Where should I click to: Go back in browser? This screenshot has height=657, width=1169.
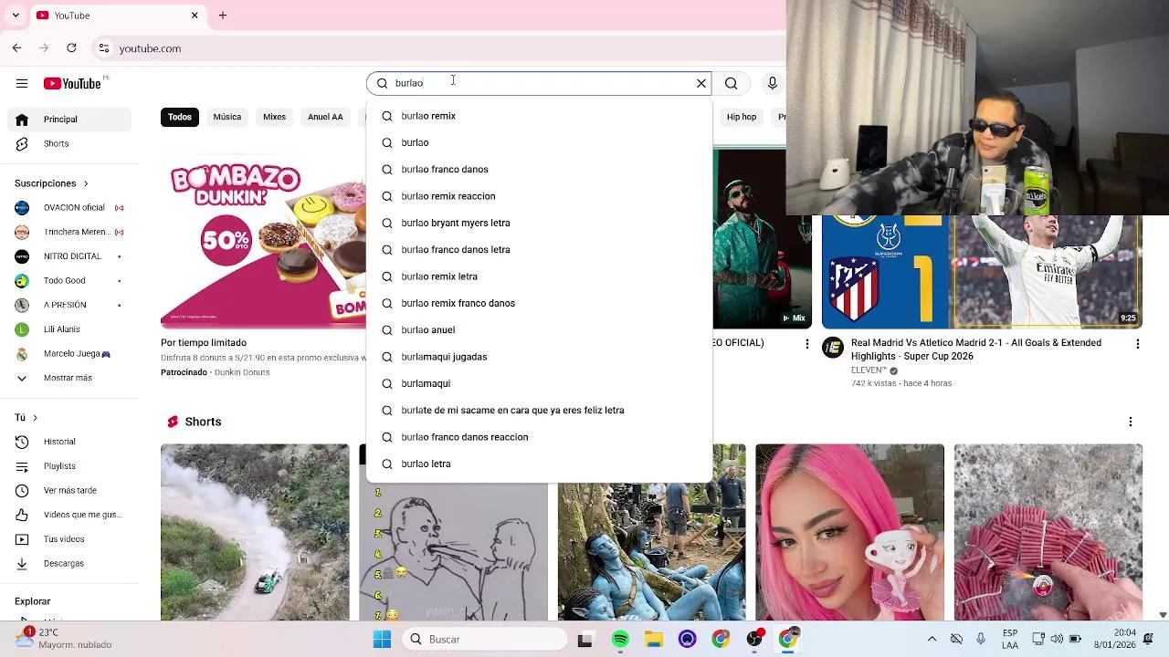click(17, 48)
